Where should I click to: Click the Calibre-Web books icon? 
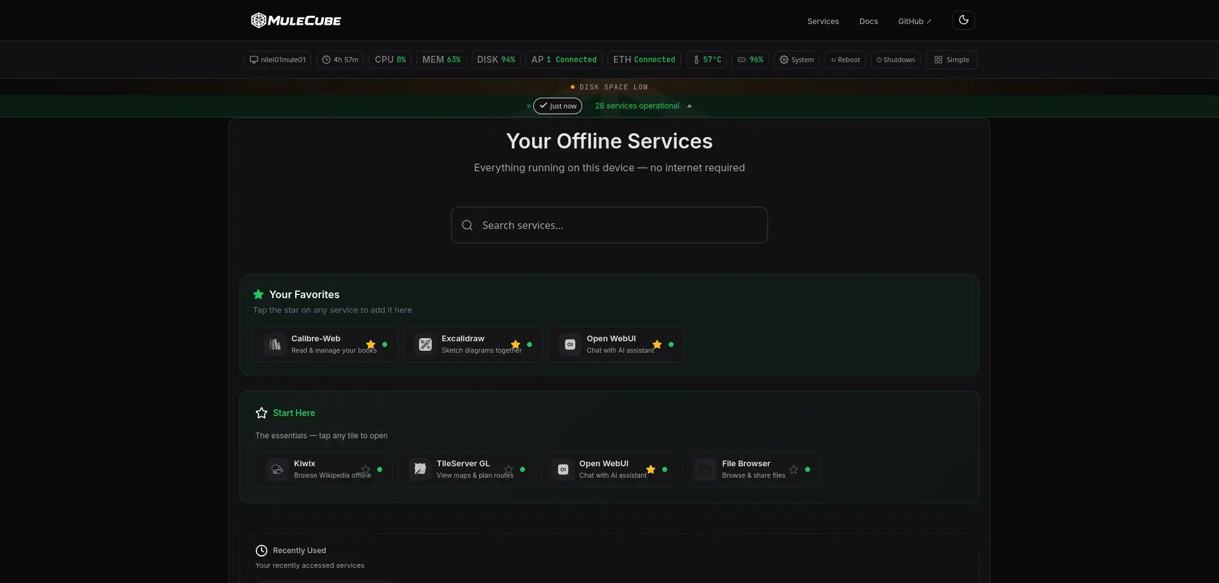tap(275, 344)
